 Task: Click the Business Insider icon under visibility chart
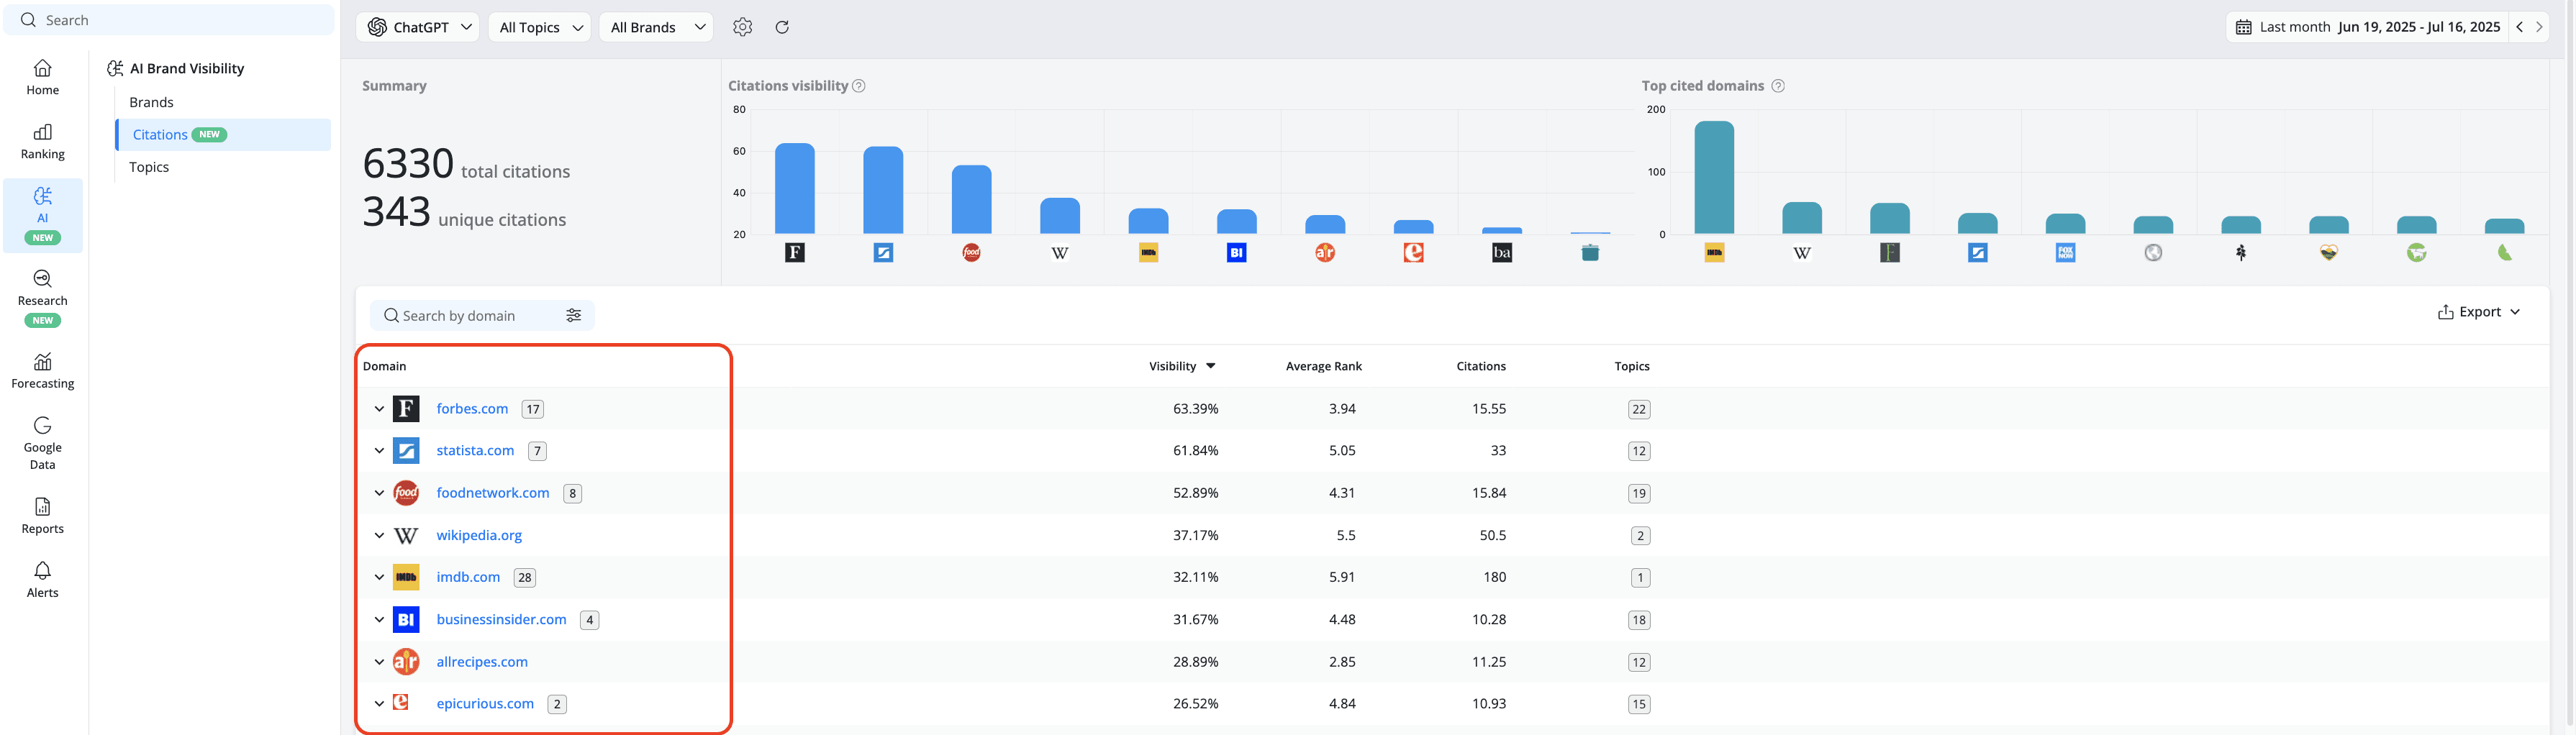click(x=1236, y=253)
